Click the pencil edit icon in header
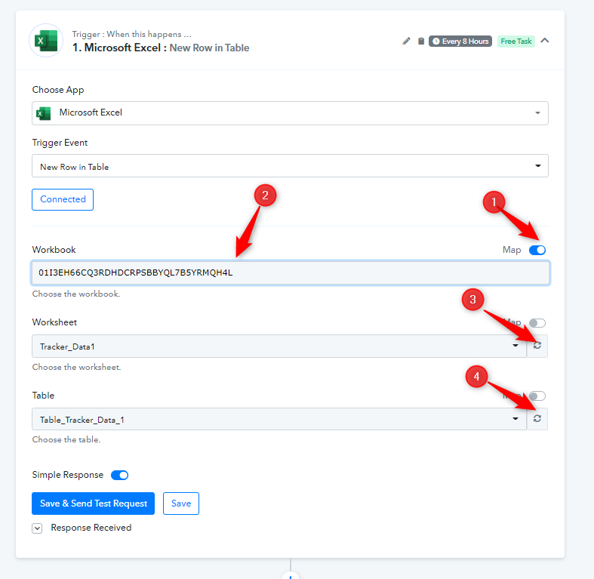The width and height of the screenshot is (594, 579). [406, 41]
